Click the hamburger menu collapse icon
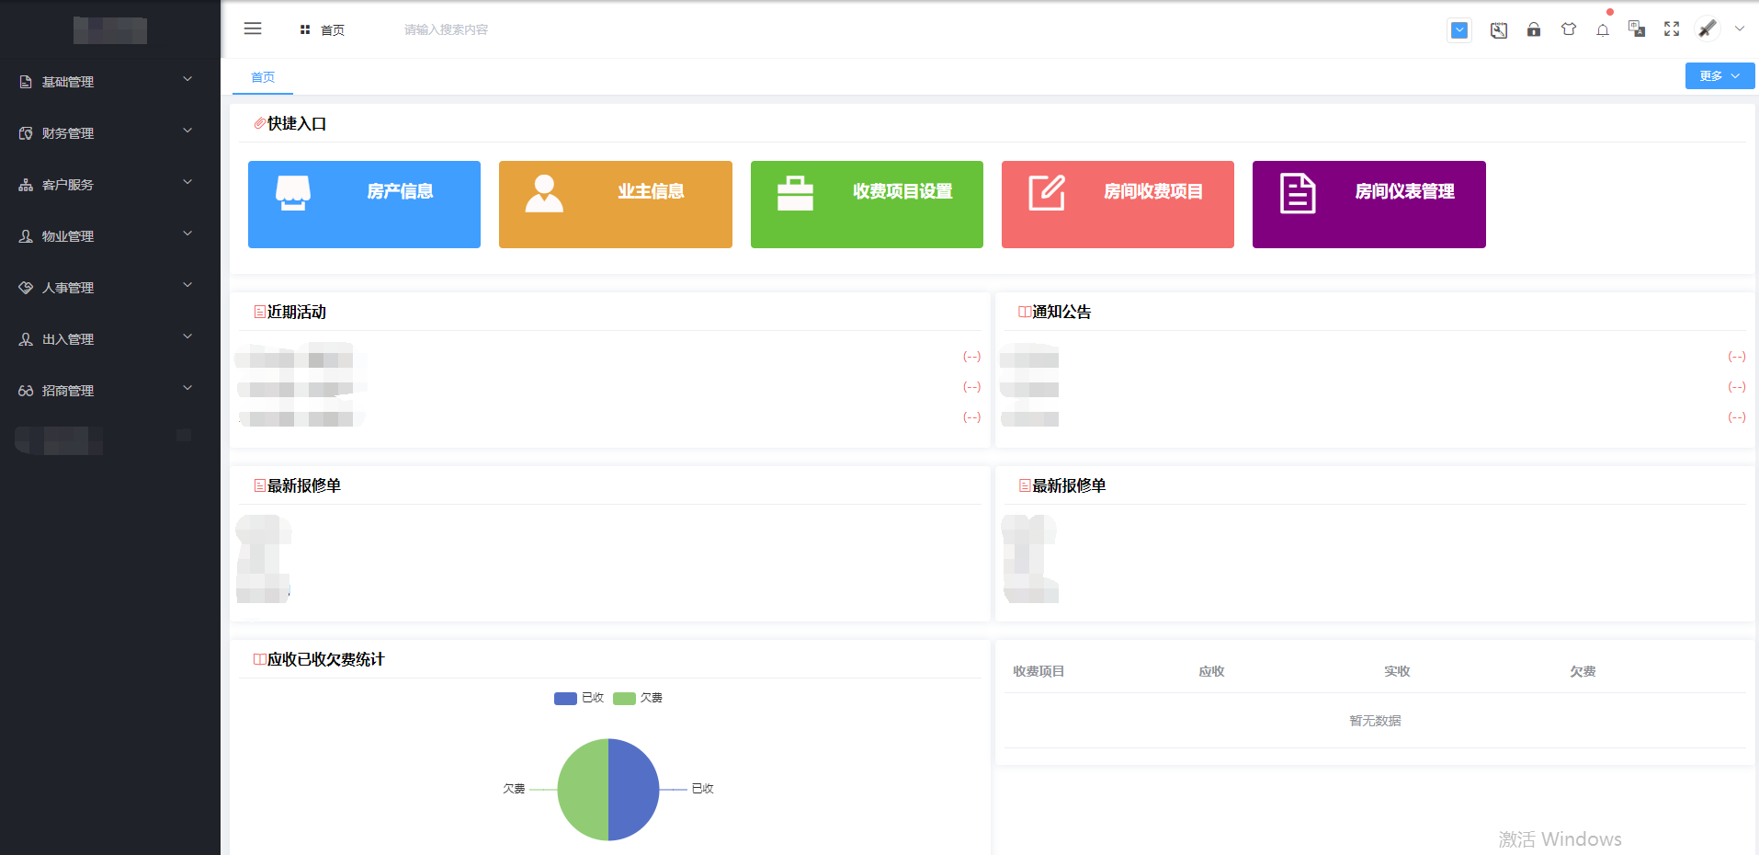Image resolution: width=1759 pixels, height=855 pixels. tap(253, 29)
